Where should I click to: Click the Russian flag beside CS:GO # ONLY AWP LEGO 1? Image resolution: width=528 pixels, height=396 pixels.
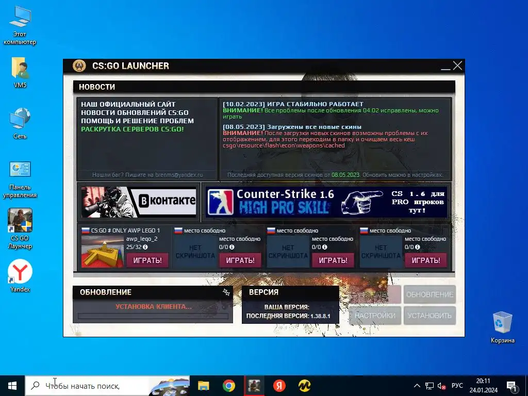tap(86, 230)
